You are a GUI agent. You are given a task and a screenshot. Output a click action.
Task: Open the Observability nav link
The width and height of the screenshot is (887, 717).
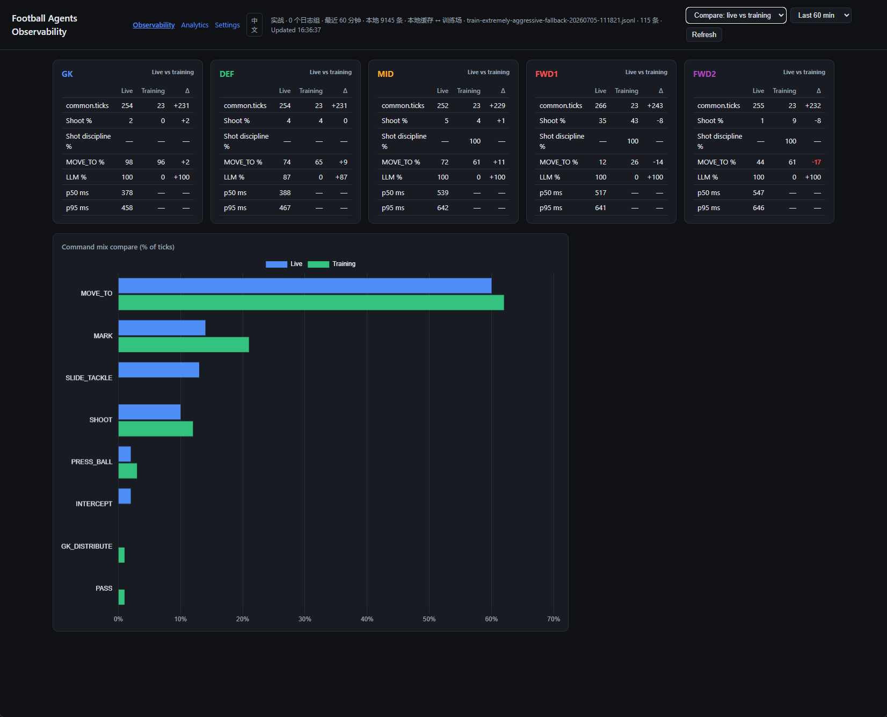[x=154, y=25]
